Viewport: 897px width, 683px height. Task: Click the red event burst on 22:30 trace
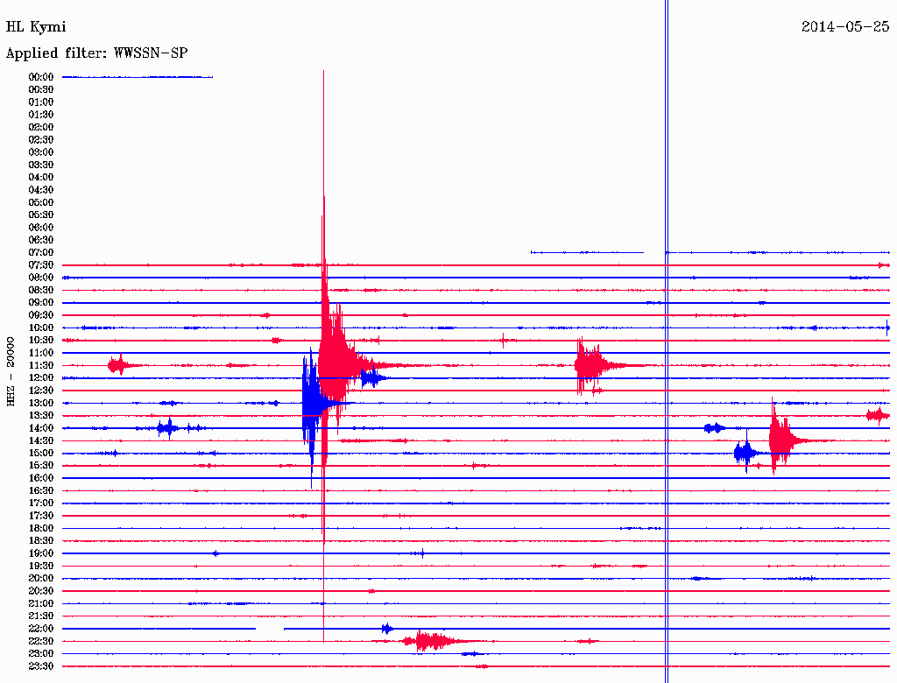[x=433, y=641]
